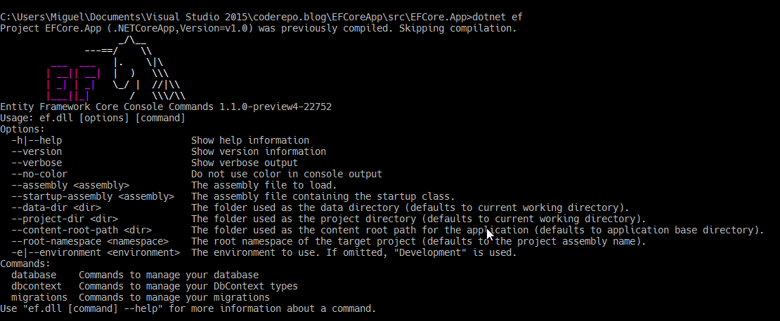Viewport: 780px width, 321px height.
Task: Click the '--project-dir <dir>' option
Action: tap(65, 219)
